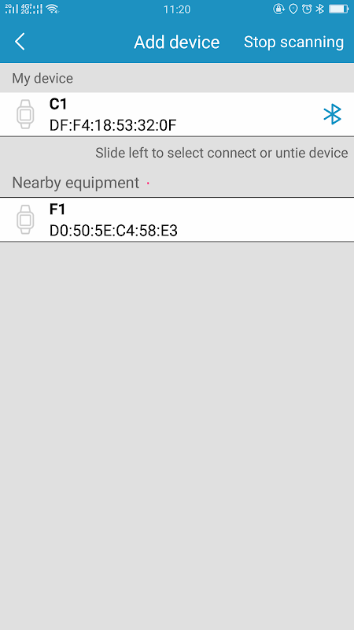Tap the Bluetooth icon beside C1
The image size is (354, 630).
click(332, 114)
